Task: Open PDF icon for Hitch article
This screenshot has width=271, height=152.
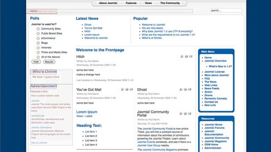Action: click(182, 56)
